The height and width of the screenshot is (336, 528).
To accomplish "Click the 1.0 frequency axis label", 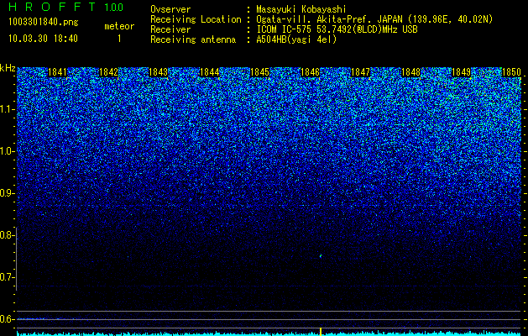I will [7, 151].
